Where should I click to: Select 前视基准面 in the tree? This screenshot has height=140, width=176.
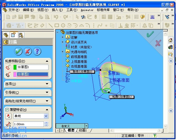click(79, 57)
